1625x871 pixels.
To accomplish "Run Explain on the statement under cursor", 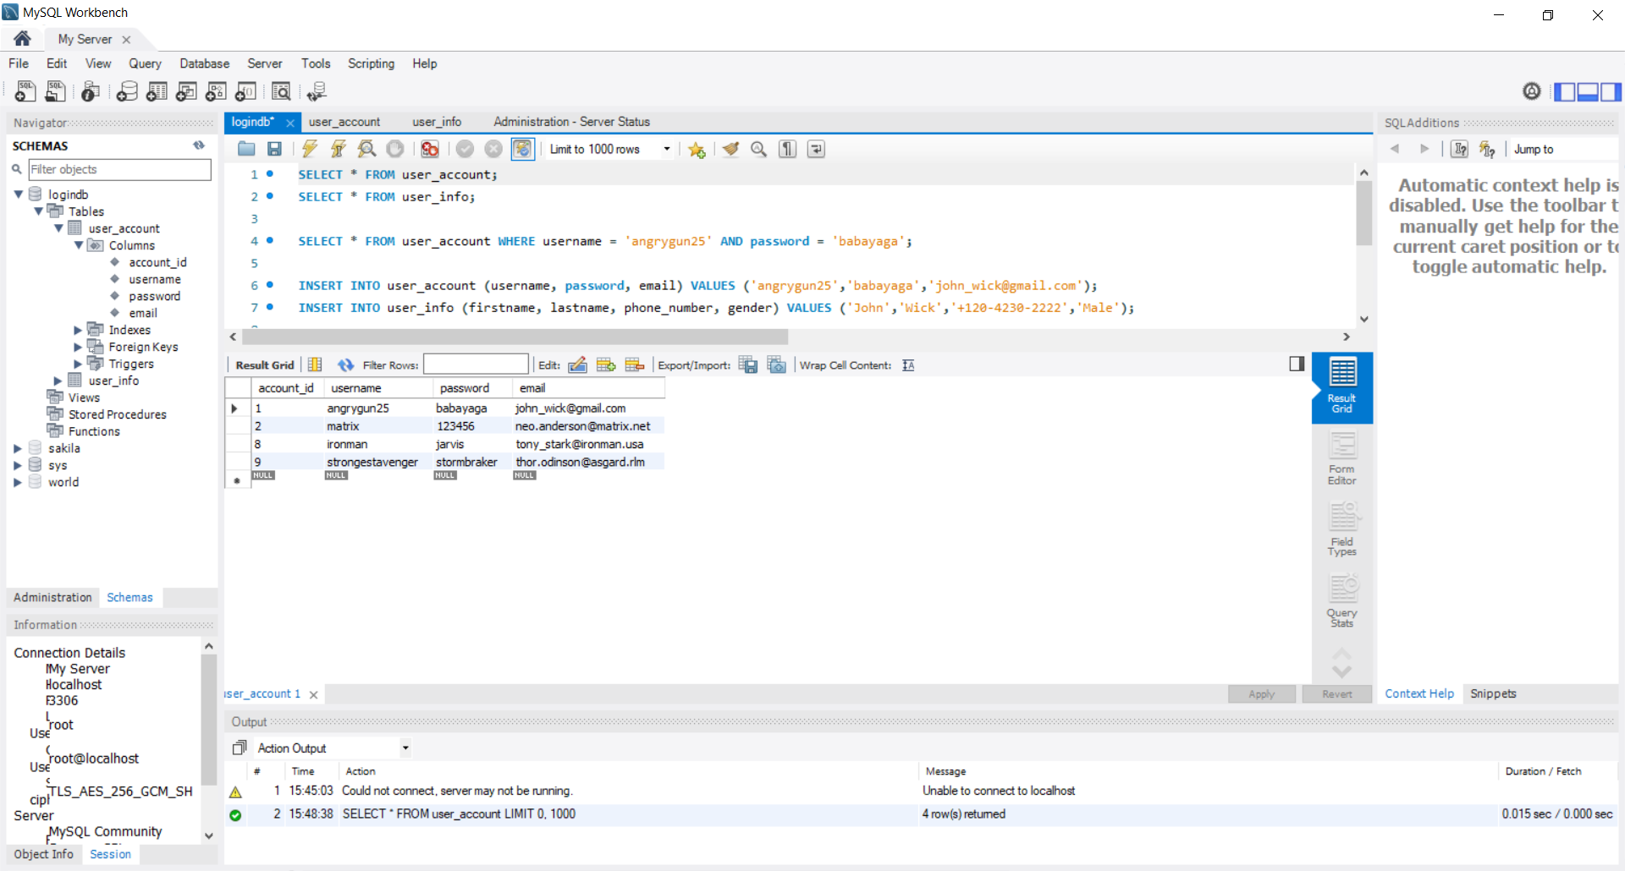I will coord(366,149).
